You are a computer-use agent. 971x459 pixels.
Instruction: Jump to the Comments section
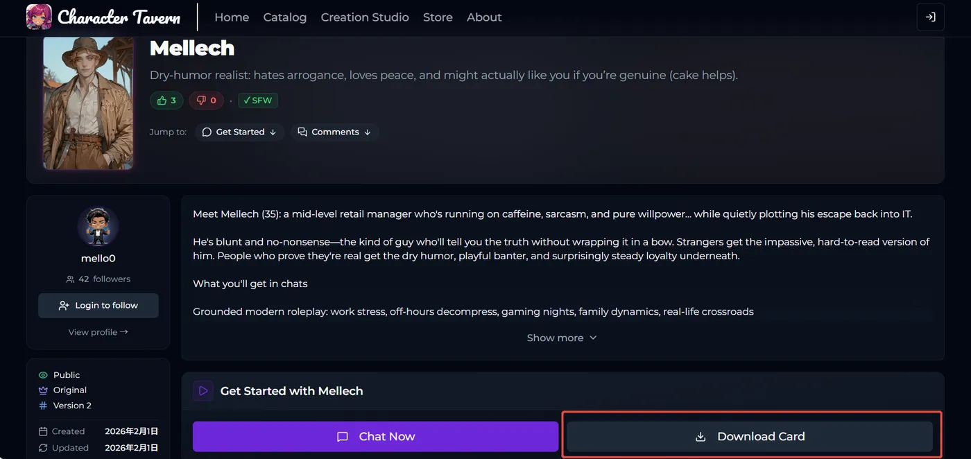334,132
